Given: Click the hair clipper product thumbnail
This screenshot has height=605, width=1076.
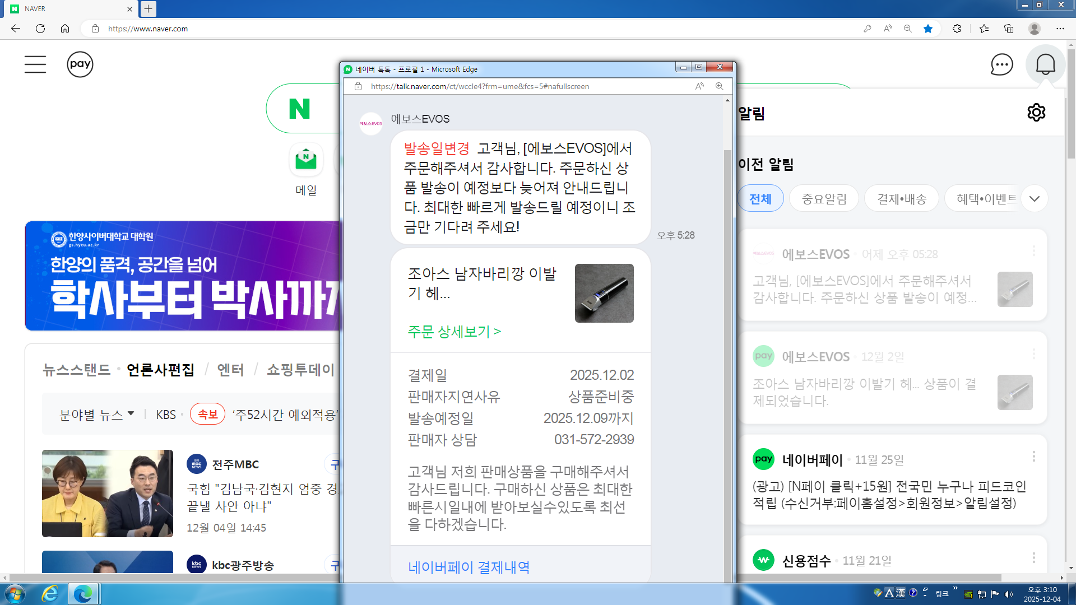Looking at the screenshot, I should (x=604, y=293).
